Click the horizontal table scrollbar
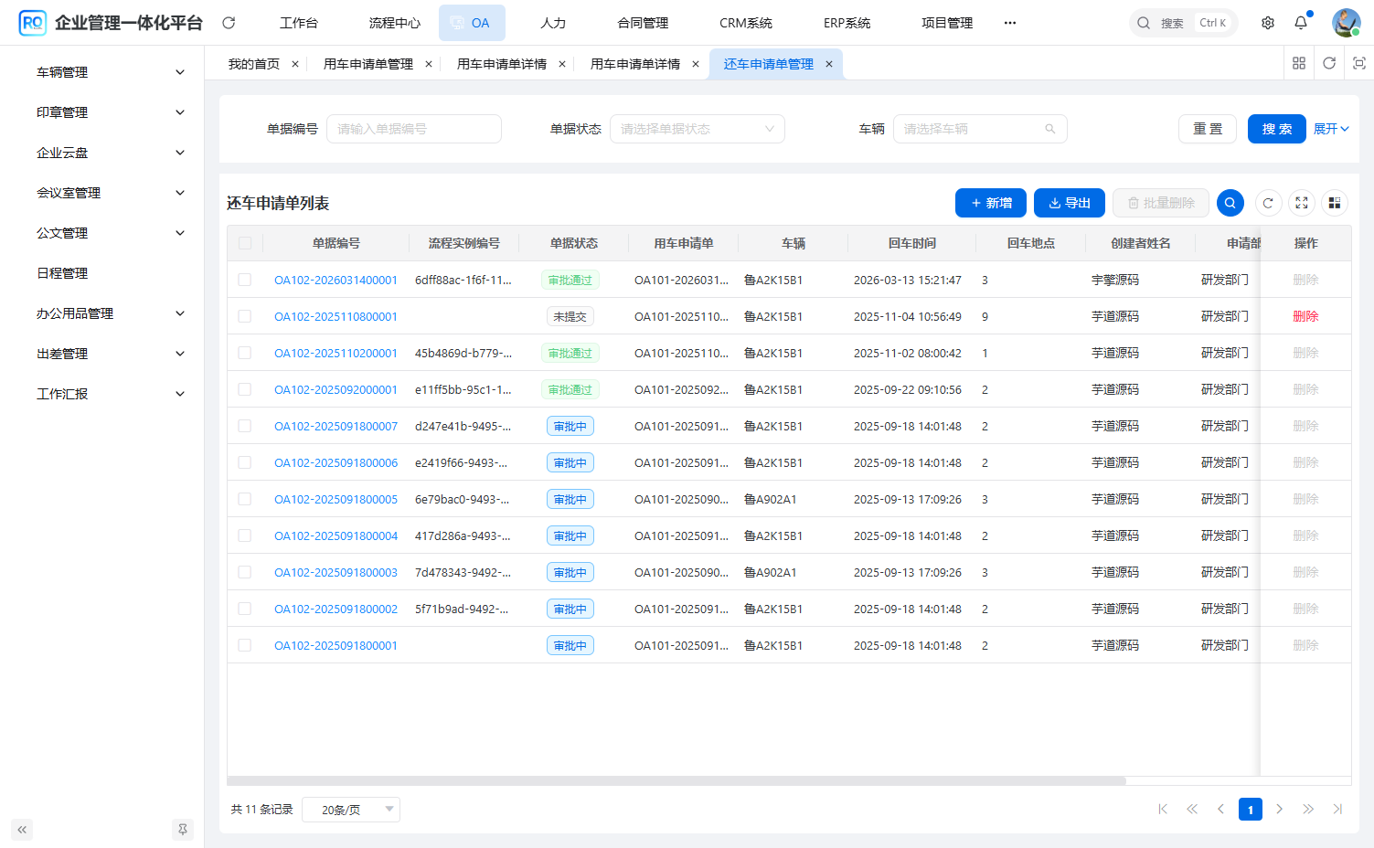Viewport: 1374px width, 848px height. (x=676, y=781)
